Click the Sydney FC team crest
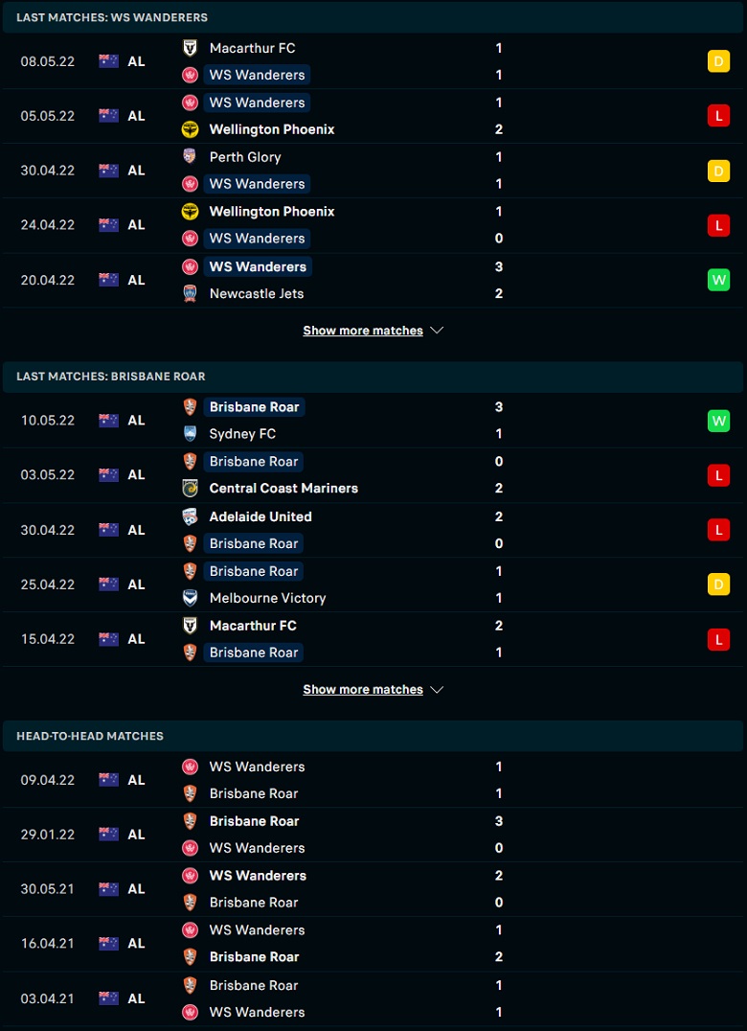747x1031 pixels. pyautogui.click(x=190, y=434)
